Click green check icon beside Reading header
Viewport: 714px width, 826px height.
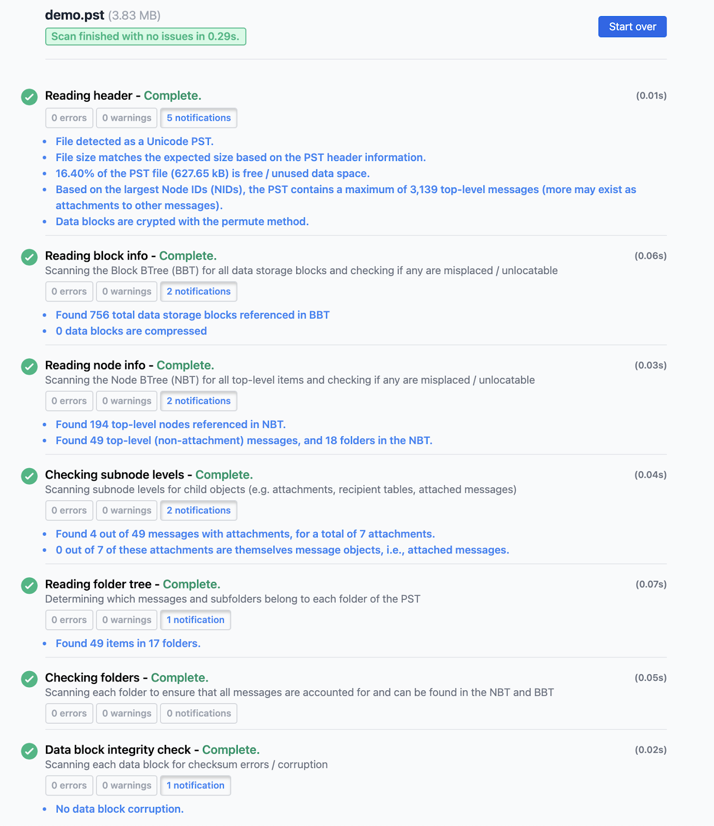(29, 97)
